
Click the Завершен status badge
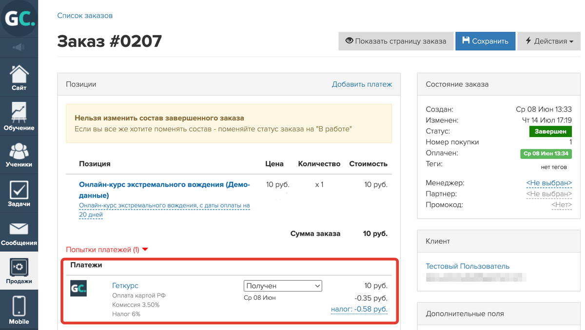[550, 132]
